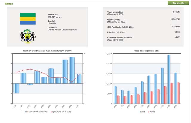The image size is (191, 123).
Task: Click the Back to Map button
Action: [178, 3]
